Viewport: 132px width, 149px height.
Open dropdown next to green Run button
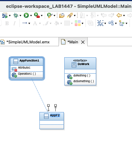(31, 16)
